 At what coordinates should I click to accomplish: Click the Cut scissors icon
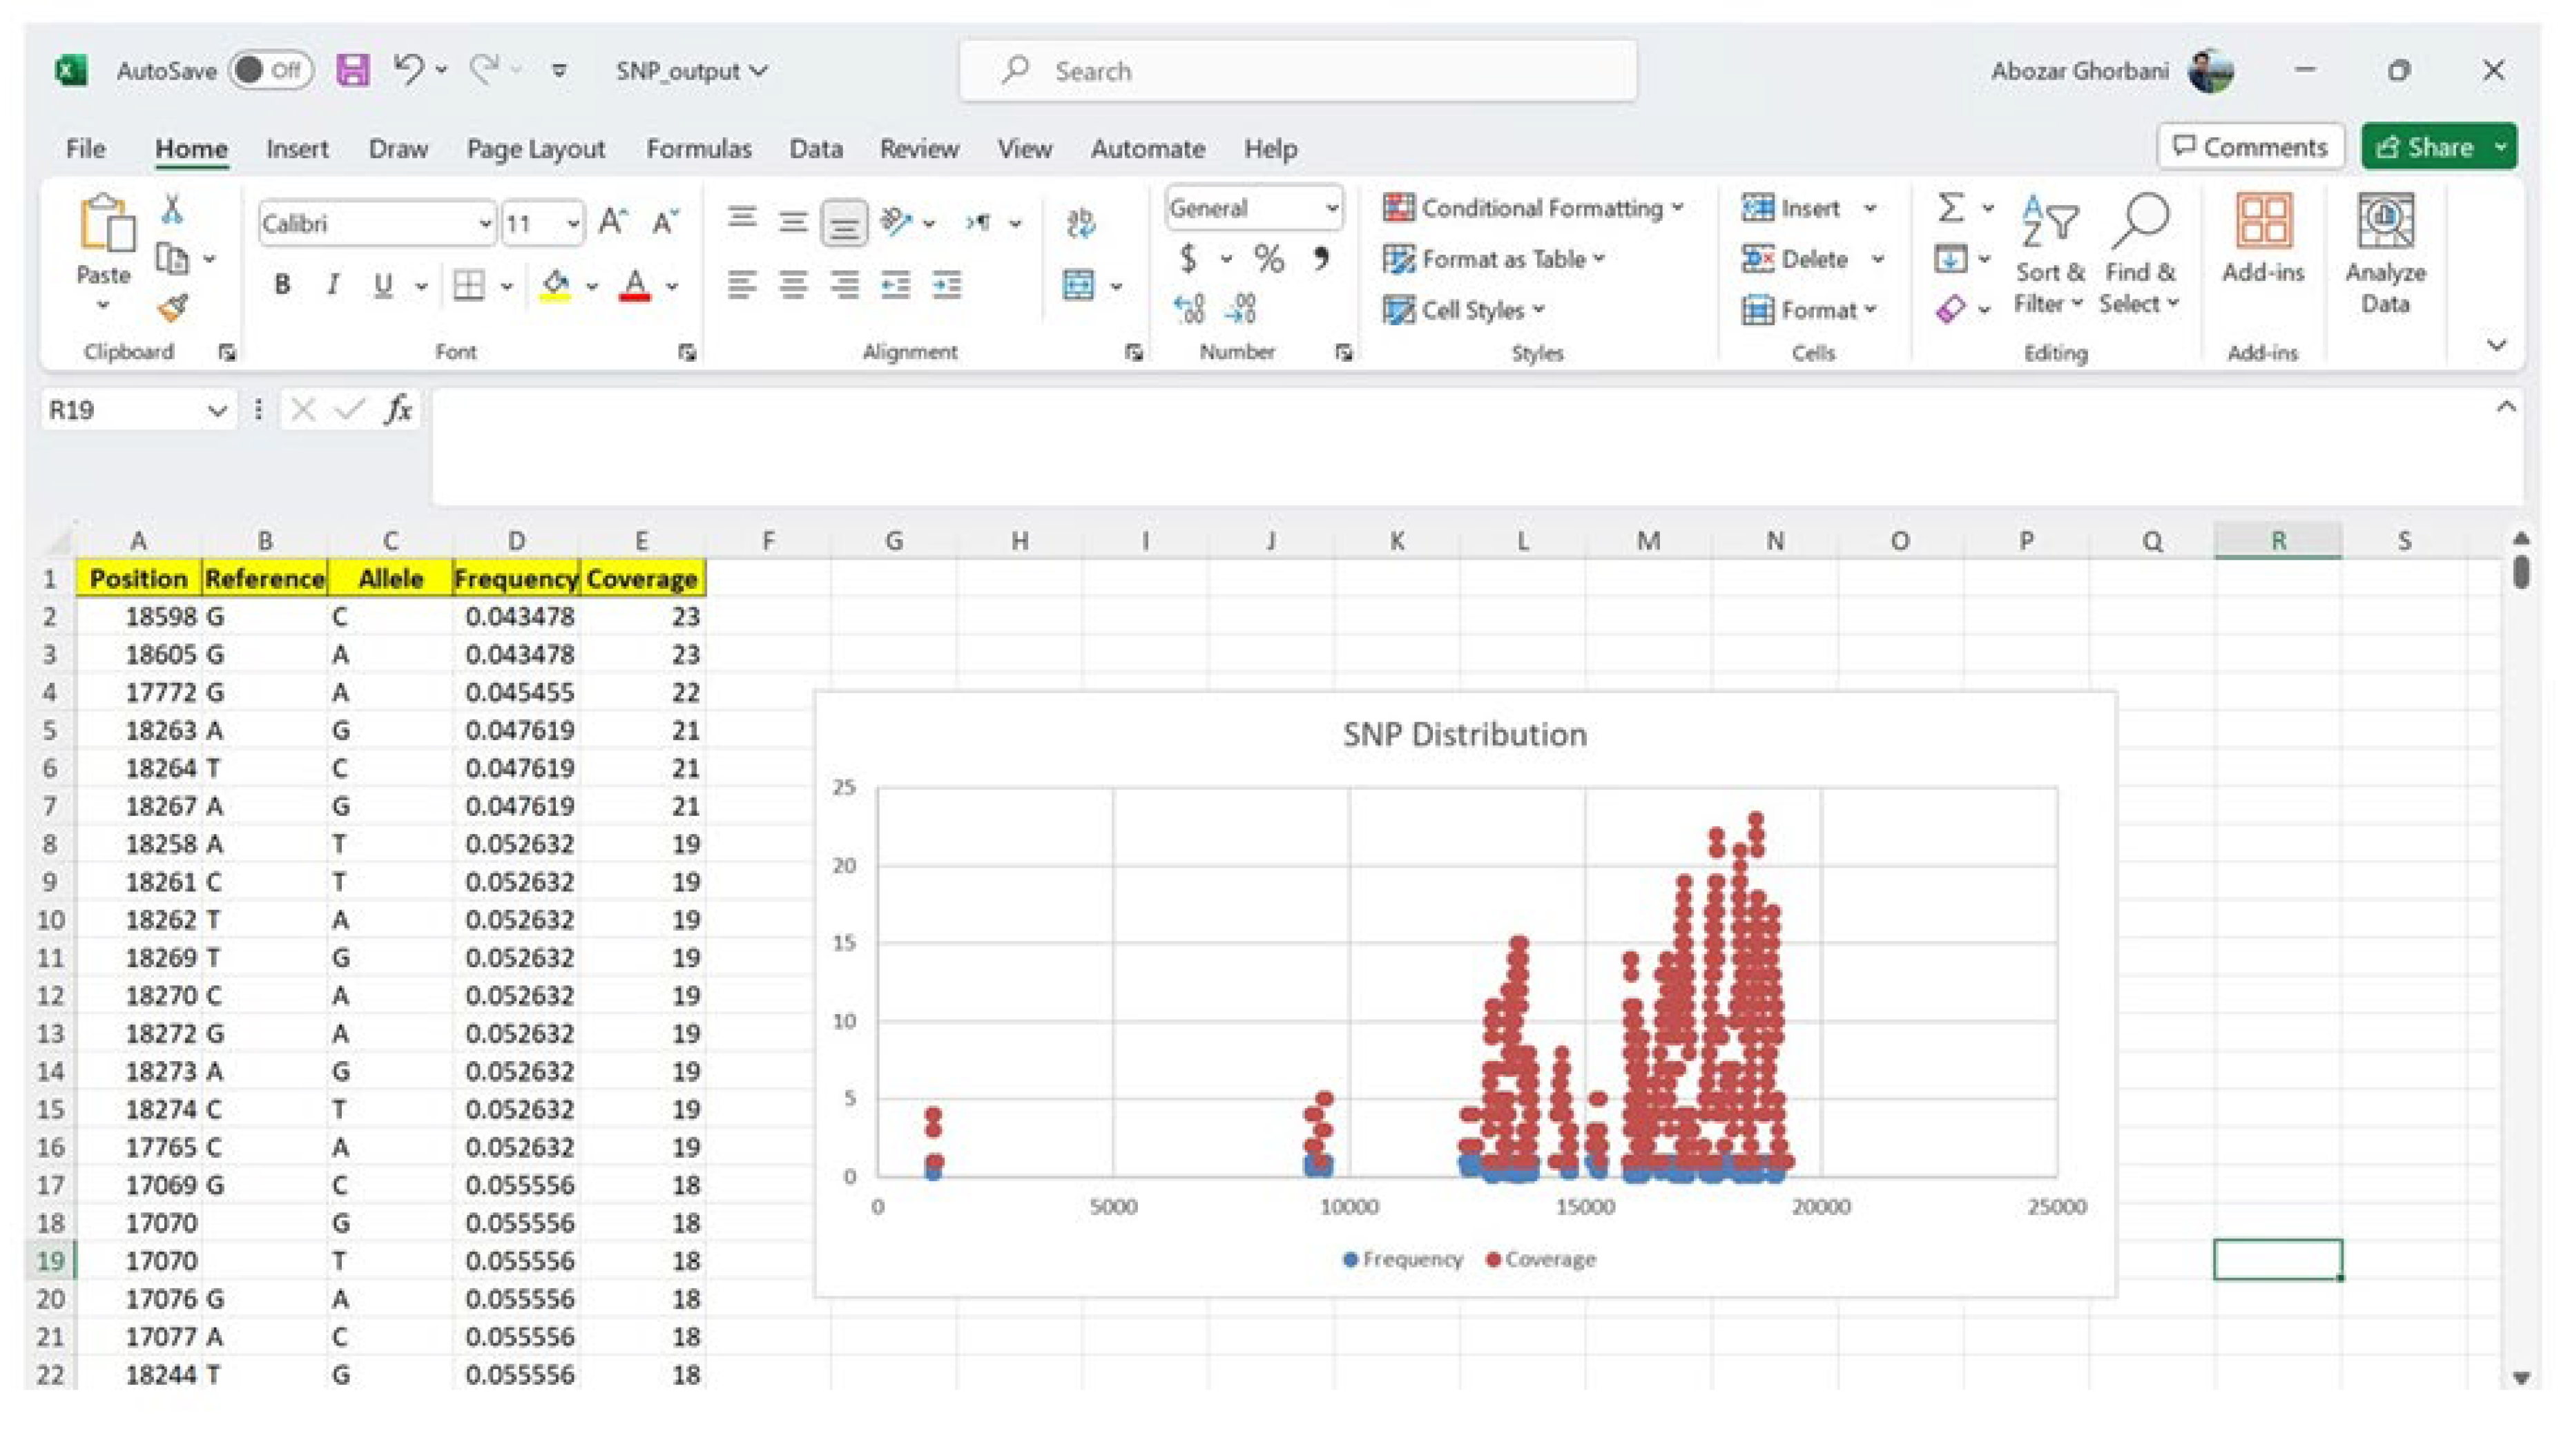[172, 210]
